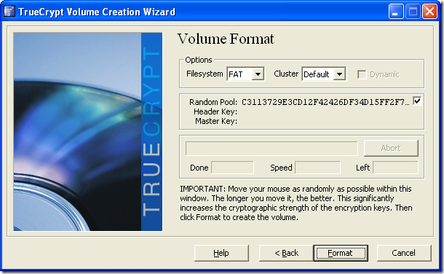444x274 pixels.
Task: Click the Left time field
Action: click(395, 168)
